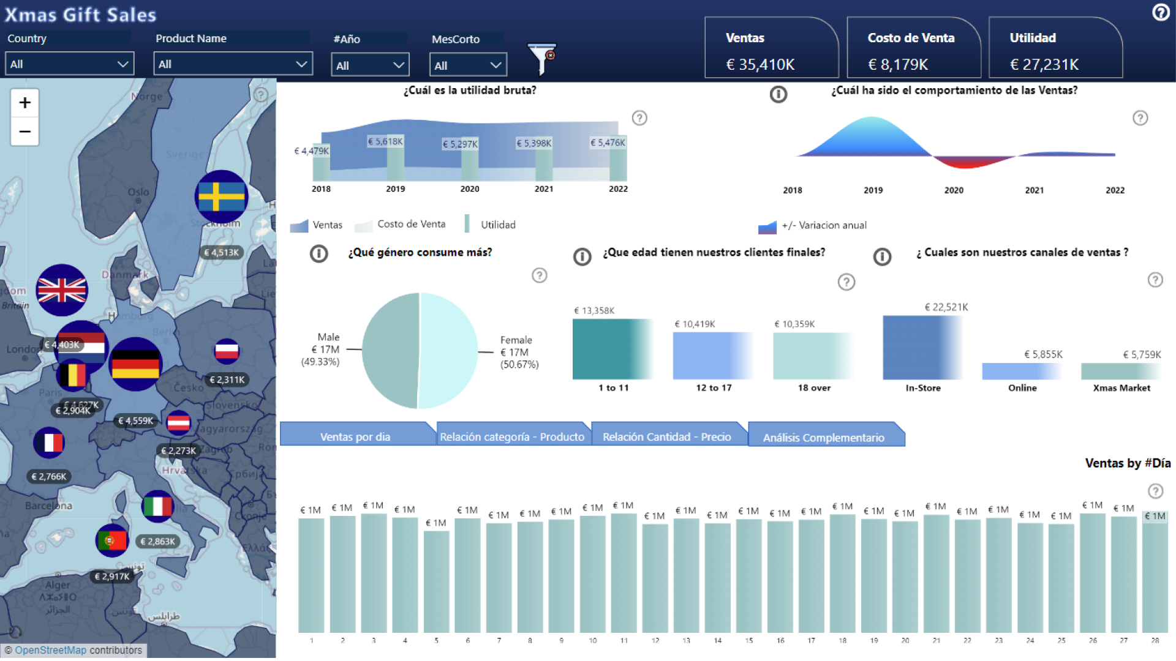Open help icon for utilidad bruta chart
Viewport: 1176px width, 661px height.
tap(639, 118)
